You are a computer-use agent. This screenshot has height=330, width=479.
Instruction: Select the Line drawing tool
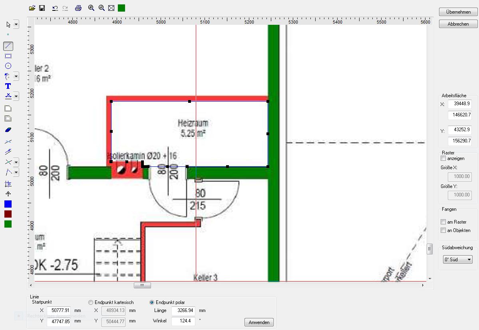tap(8, 46)
